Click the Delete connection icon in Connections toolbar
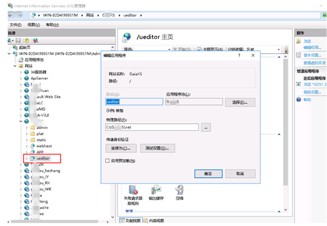This screenshot has width=327, height=226. [35, 41]
